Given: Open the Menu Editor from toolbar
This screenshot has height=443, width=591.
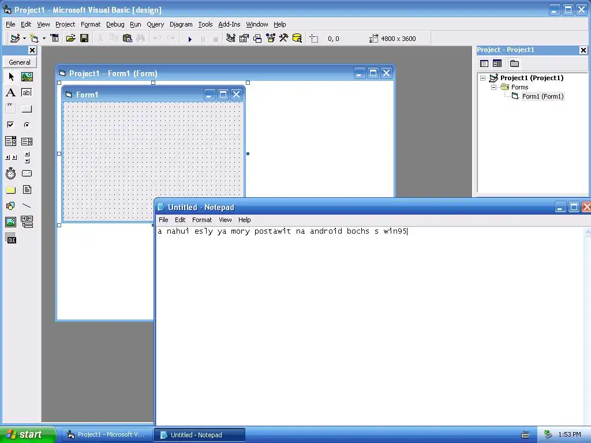Looking at the screenshot, I should pos(55,39).
